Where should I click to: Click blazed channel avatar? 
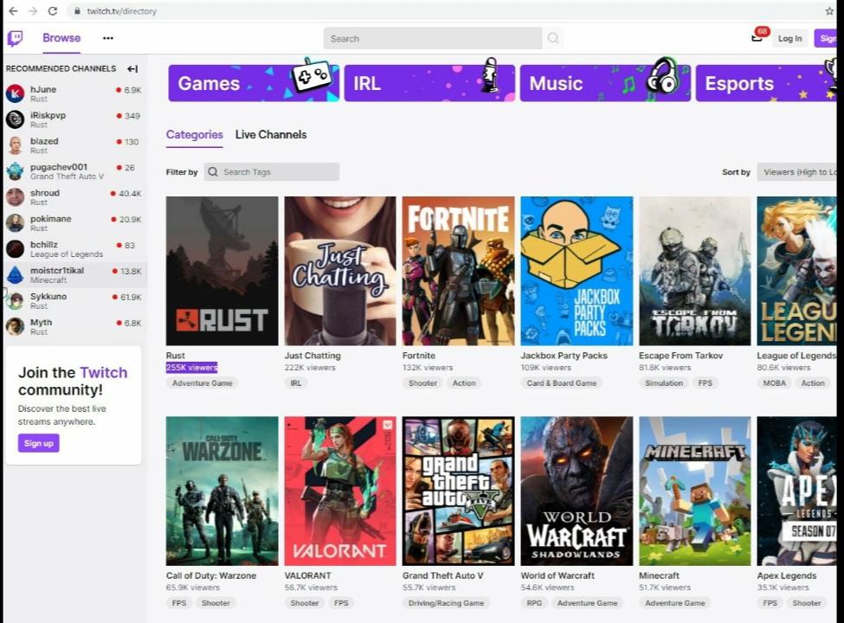[15, 145]
